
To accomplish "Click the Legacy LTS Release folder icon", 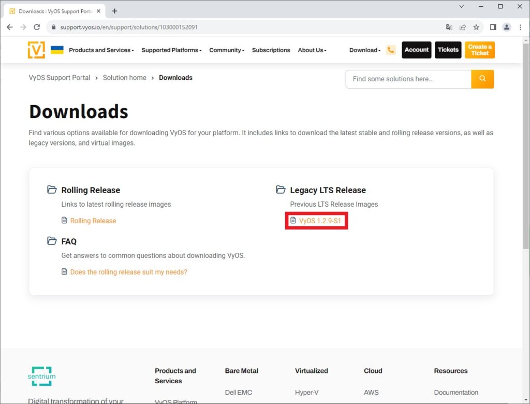I will (281, 190).
